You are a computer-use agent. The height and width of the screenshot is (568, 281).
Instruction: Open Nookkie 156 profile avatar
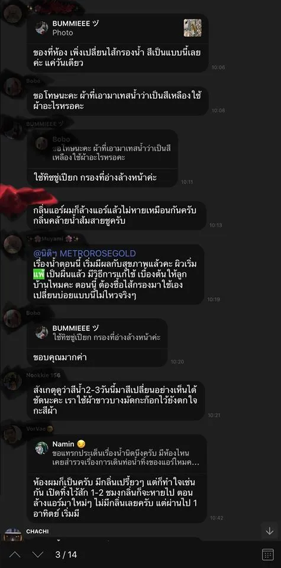[x=13, y=381]
